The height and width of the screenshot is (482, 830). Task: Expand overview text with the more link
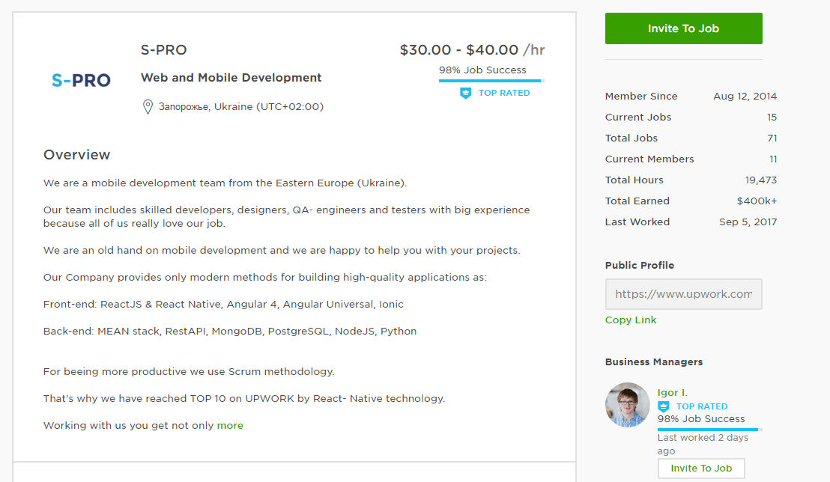pyautogui.click(x=230, y=425)
